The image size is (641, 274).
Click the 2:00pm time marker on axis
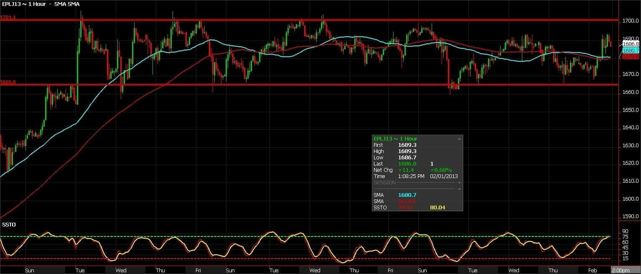[x=620, y=271]
